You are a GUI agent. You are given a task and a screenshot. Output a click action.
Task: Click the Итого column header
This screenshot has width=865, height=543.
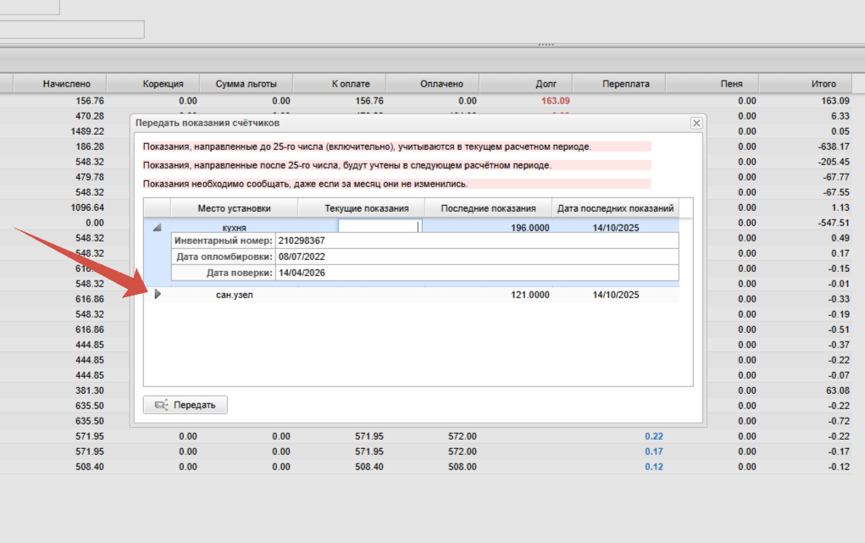tap(823, 84)
